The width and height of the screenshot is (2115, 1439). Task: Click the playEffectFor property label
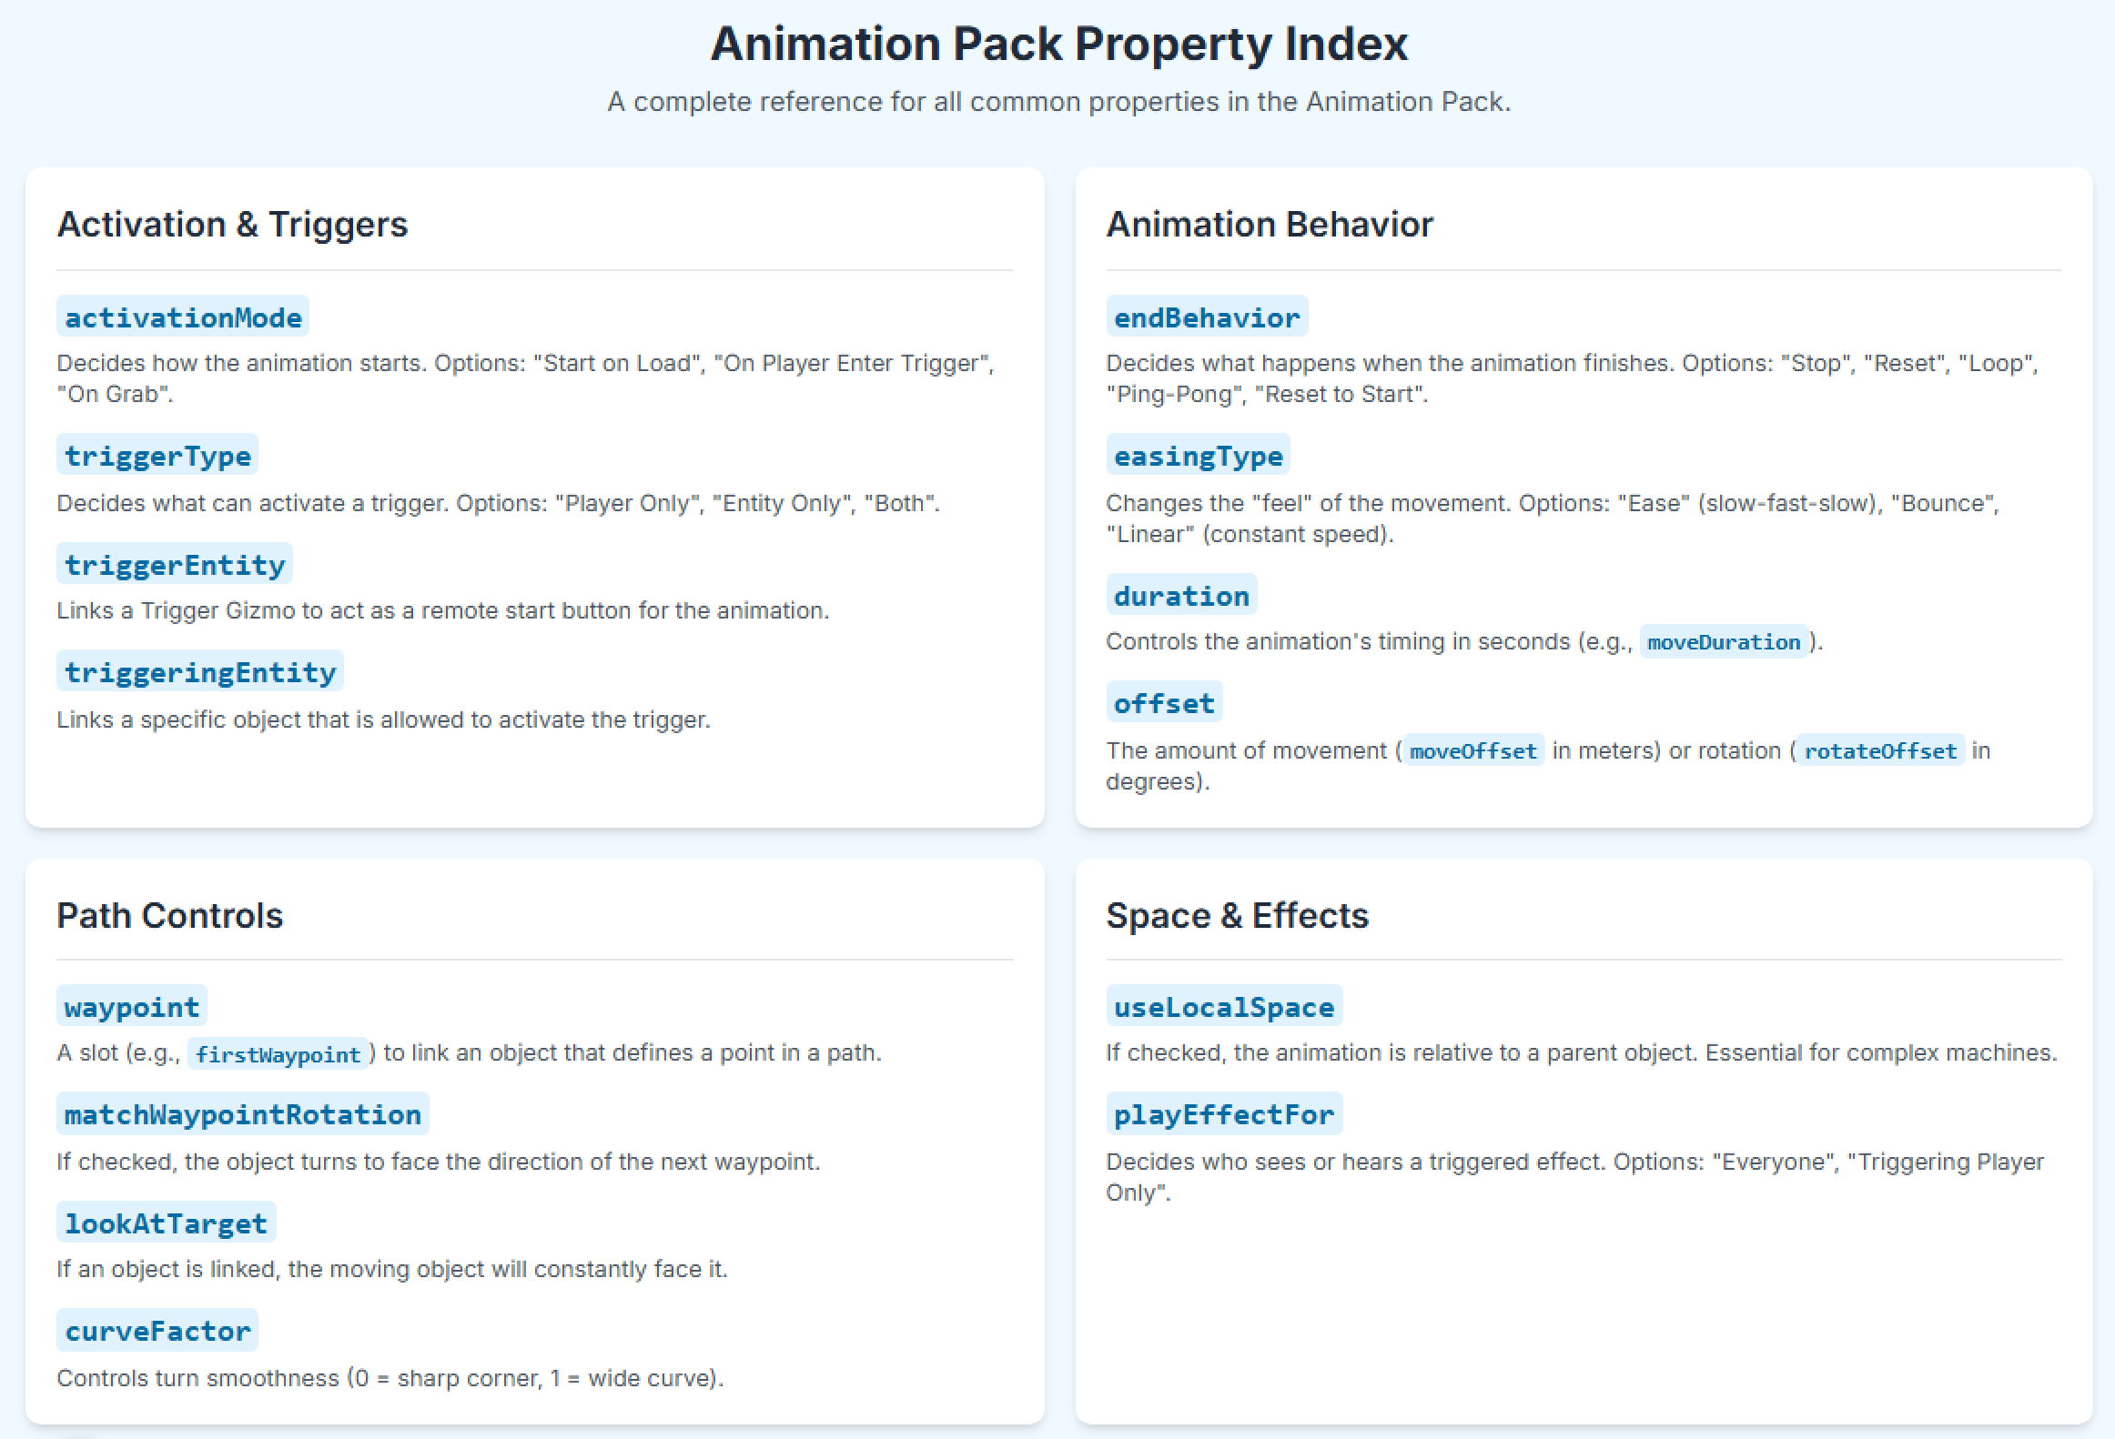point(1224,1114)
